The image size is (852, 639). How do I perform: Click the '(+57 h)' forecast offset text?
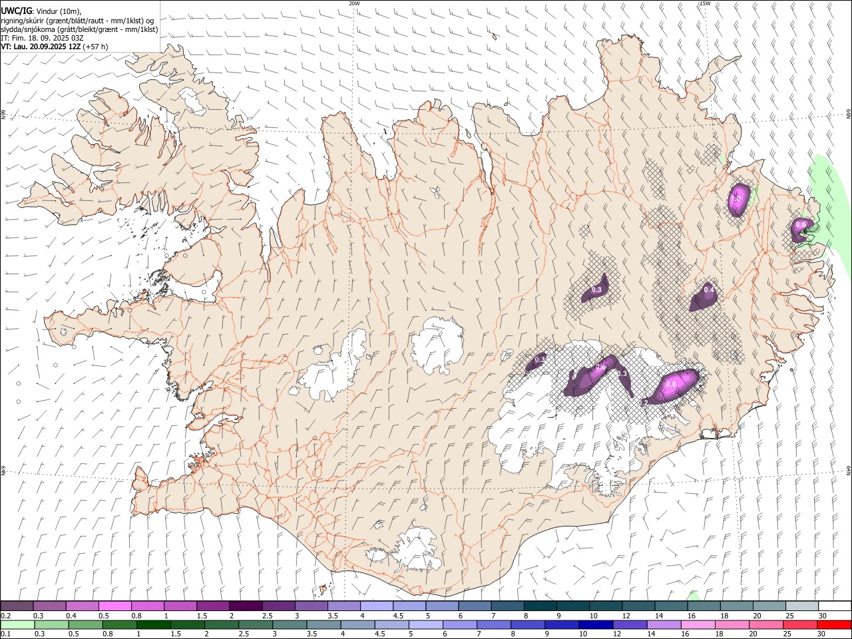pos(96,47)
